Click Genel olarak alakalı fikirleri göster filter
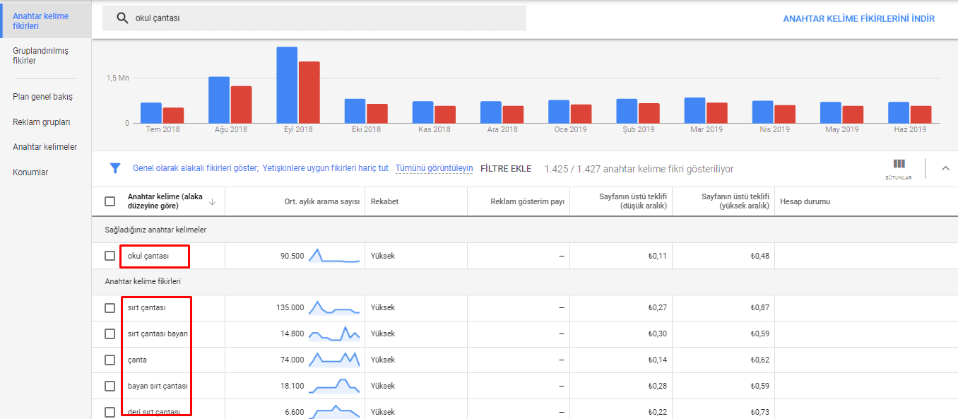958x419 pixels. 196,169
